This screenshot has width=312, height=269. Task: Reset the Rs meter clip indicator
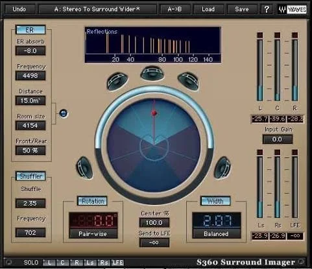coord(278,152)
